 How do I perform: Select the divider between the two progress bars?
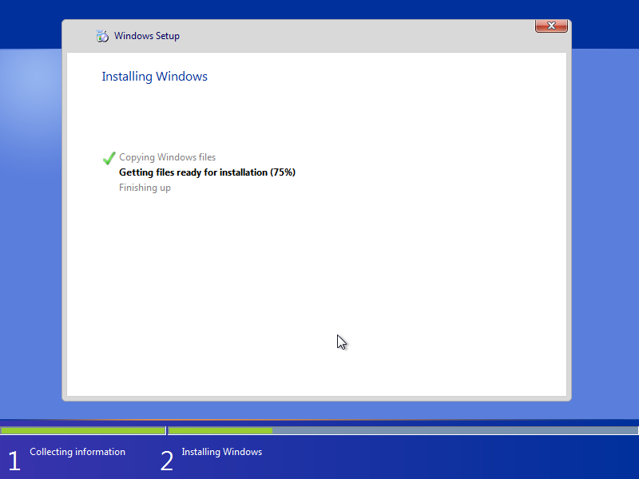(166, 430)
